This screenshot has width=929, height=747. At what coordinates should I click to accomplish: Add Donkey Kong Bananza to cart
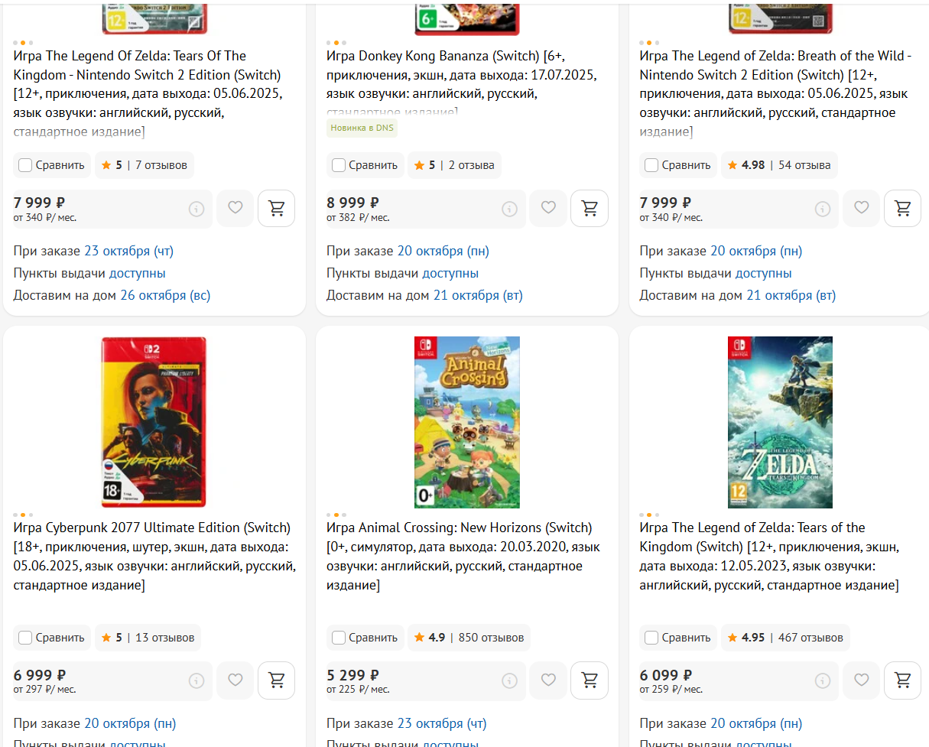pos(590,208)
